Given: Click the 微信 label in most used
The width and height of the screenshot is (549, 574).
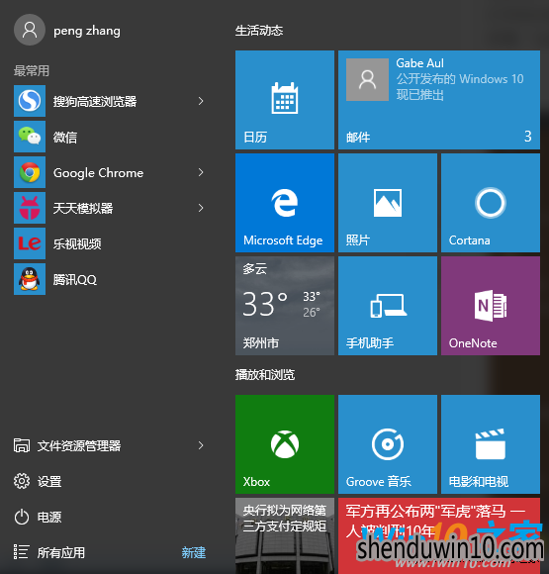Looking at the screenshot, I should (x=65, y=138).
